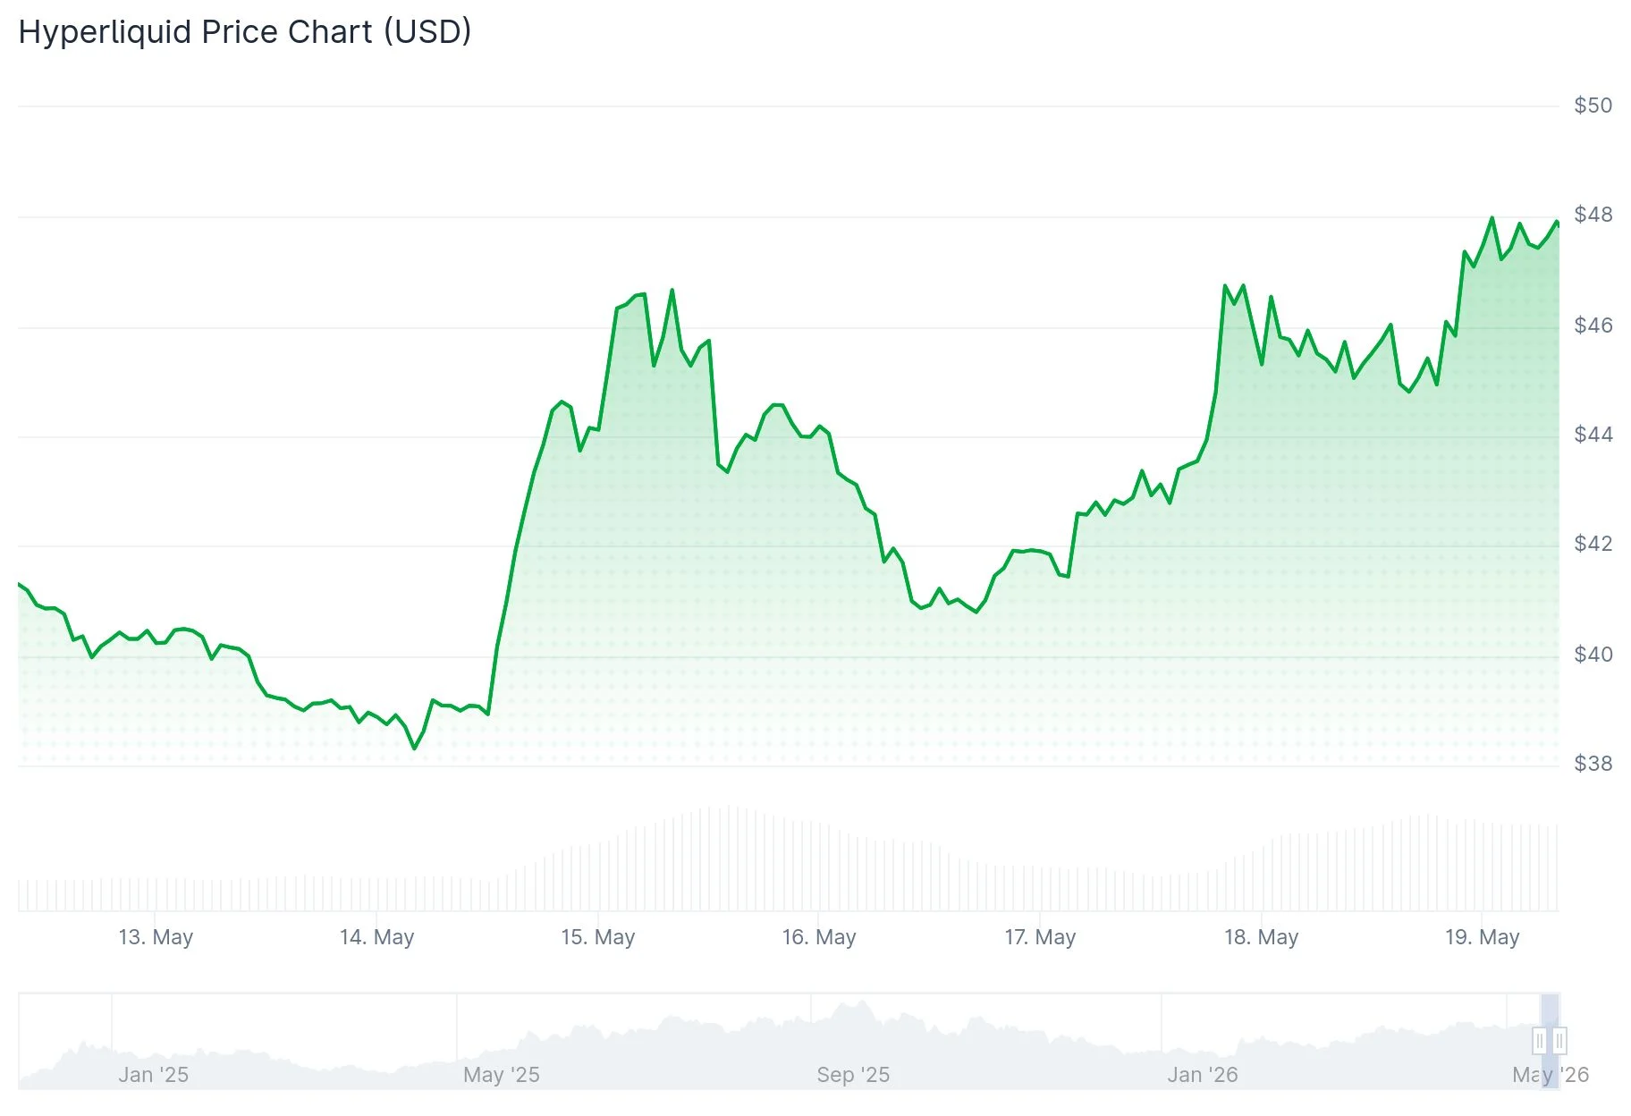Grab the left range navigator handle
This screenshot has height=1116, width=1631.
(1539, 1041)
